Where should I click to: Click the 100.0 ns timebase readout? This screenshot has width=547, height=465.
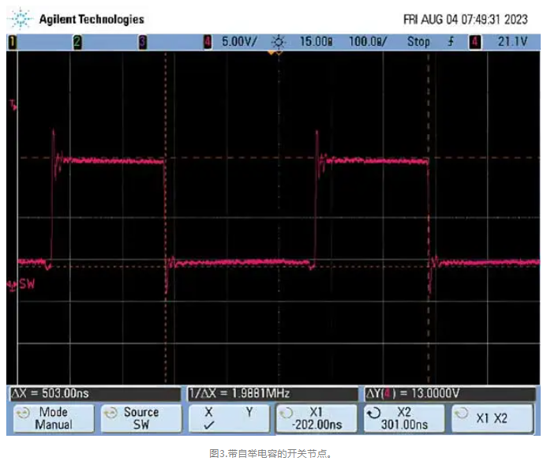[368, 43]
